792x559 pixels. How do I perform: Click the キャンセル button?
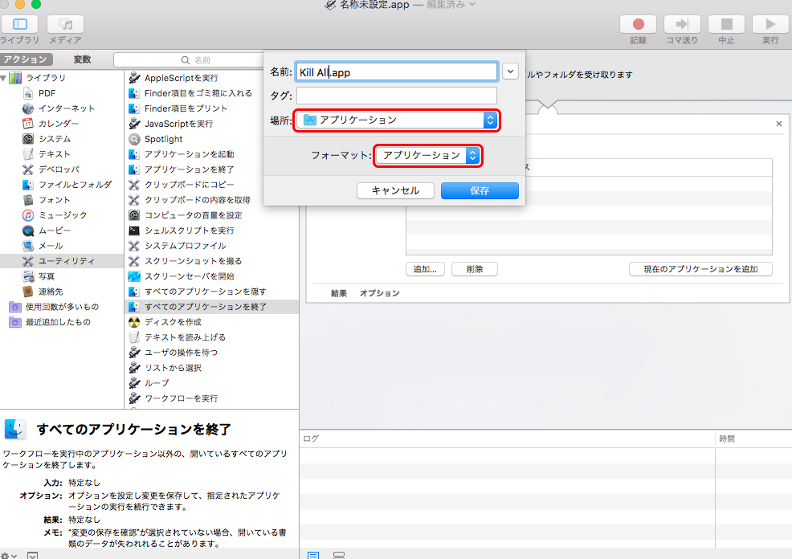[394, 191]
